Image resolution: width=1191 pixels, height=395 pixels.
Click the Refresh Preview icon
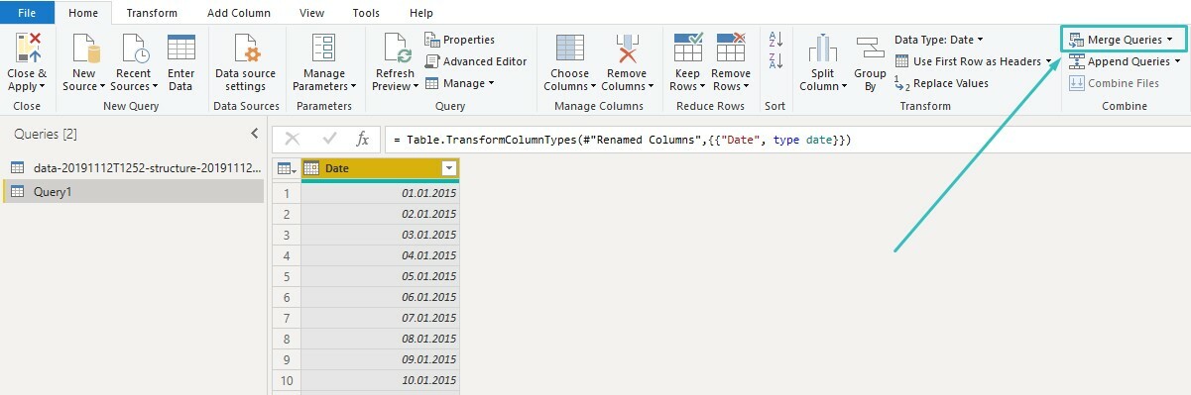[x=396, y=48]
